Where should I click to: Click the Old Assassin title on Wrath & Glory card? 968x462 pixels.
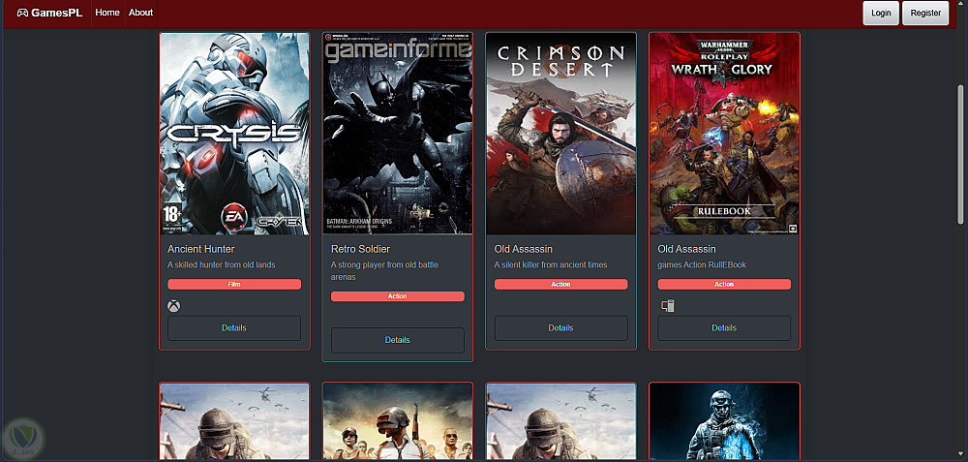687,249
